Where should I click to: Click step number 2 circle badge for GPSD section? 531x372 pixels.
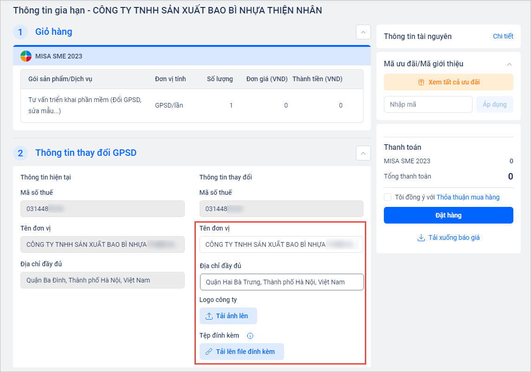[x=20, y=153]
